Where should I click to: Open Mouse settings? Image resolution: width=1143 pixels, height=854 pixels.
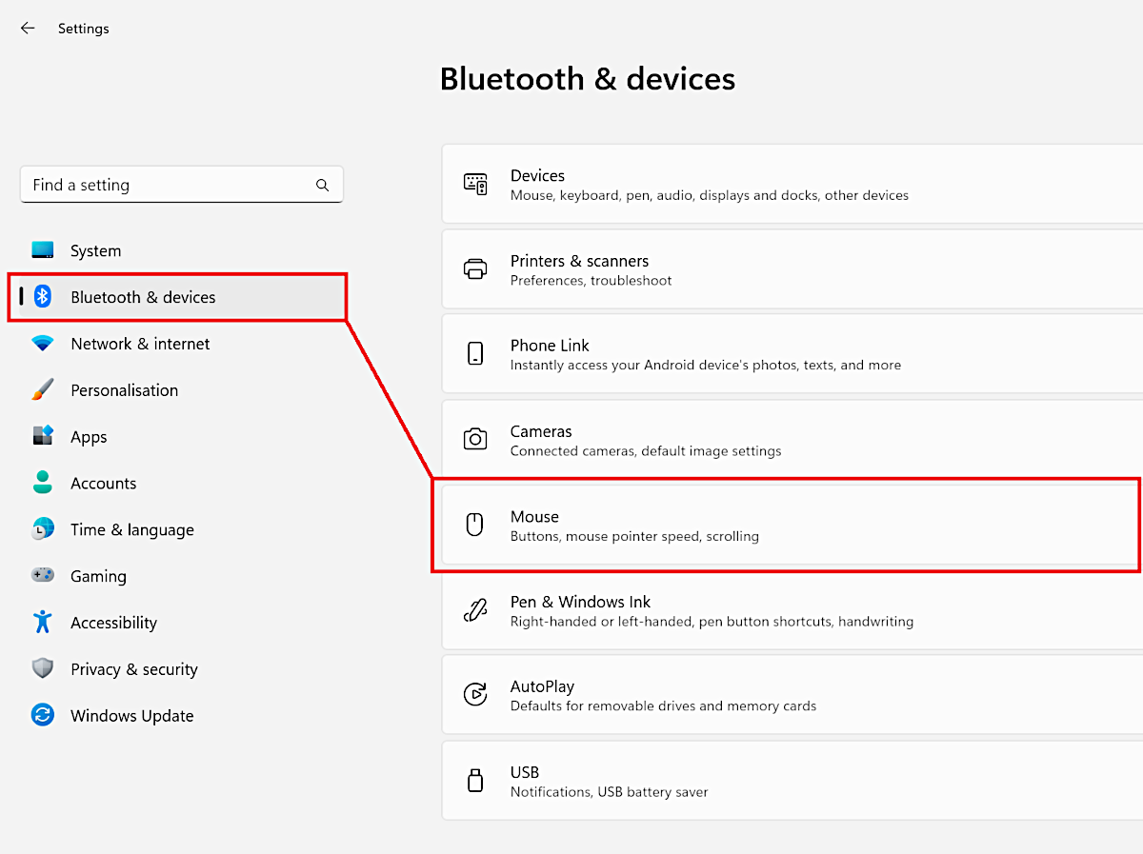tap(791, 526)
